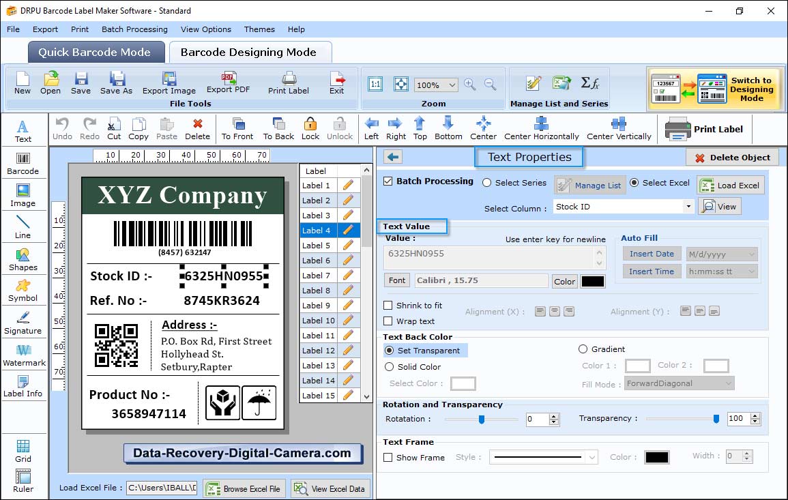Select Set Transparent back color
The height and width of the screenshot is (500, 788).
click(389, 350)
